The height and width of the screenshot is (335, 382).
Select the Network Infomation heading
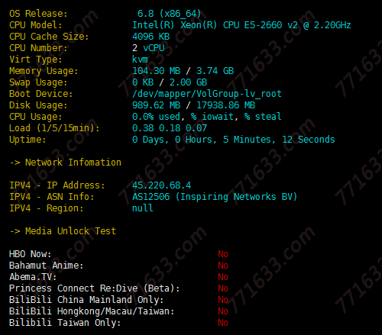[x=66, y=163]
